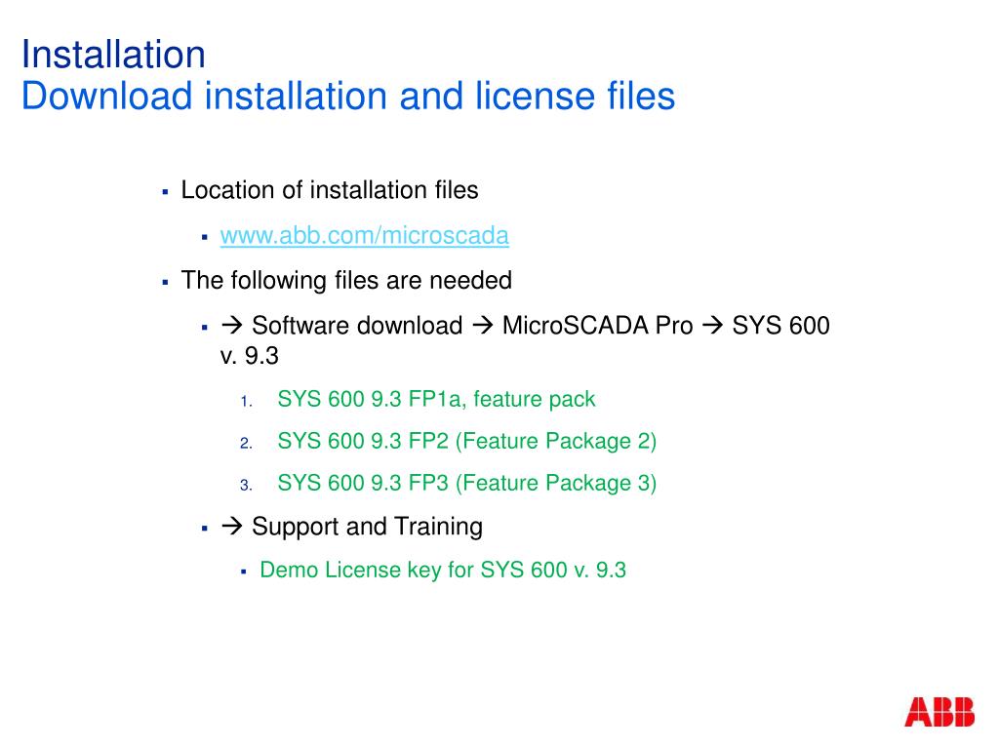The height and width of the screenshot is (749, 999).
Task: Click 'Support and Training' bullet
Action: 367,527
